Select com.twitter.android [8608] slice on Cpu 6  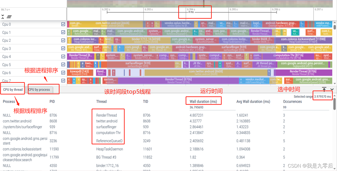point(206,73)
